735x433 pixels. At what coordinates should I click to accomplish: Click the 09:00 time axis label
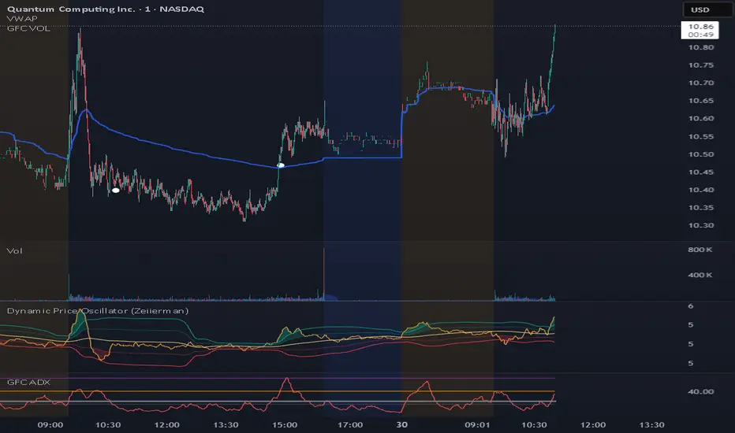(50, 424)
